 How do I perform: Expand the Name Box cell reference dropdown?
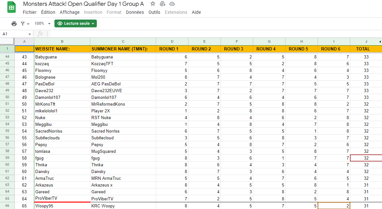[30, 34]
